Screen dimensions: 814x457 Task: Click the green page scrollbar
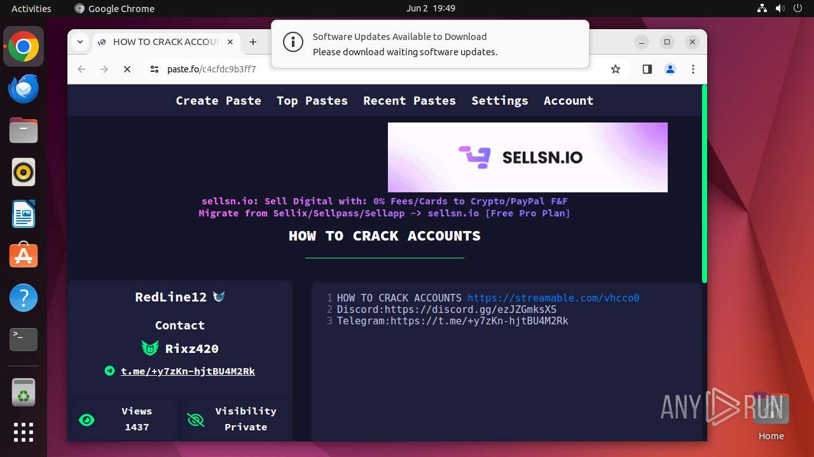[x=704, y=184]
